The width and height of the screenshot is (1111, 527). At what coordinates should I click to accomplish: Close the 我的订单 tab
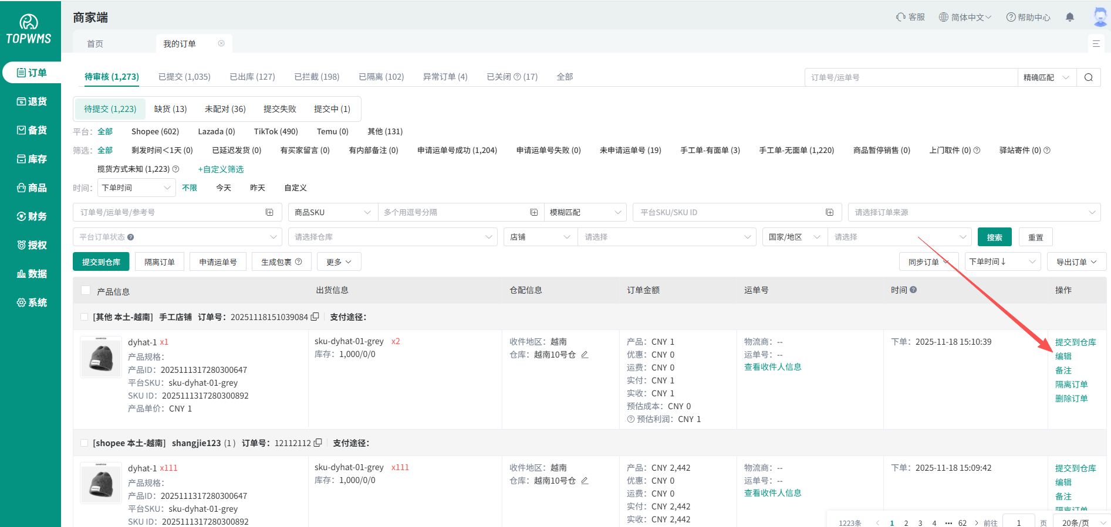click(x=221, y=43)
